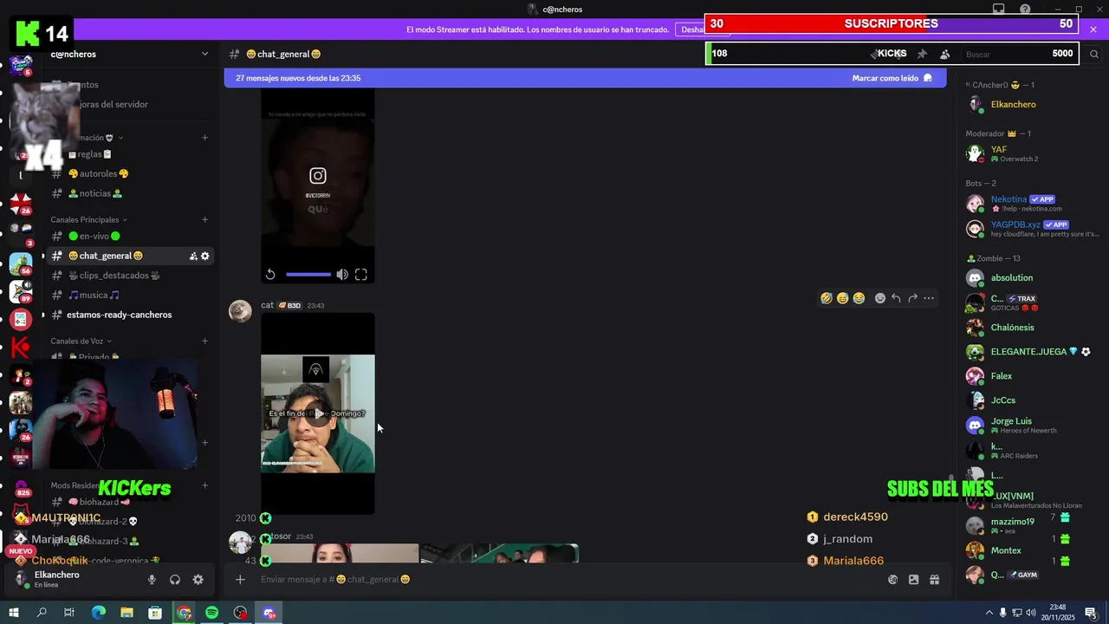Open the Windows Start menu
This screenshot has height=624, width=1109.
click(13, 613)
